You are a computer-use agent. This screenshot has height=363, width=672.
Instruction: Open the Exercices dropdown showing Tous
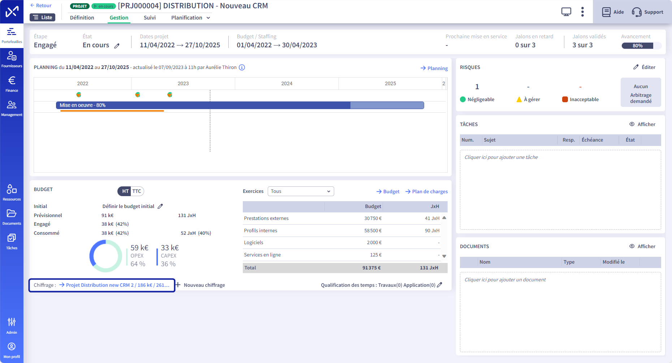click(x=301, y=191)
